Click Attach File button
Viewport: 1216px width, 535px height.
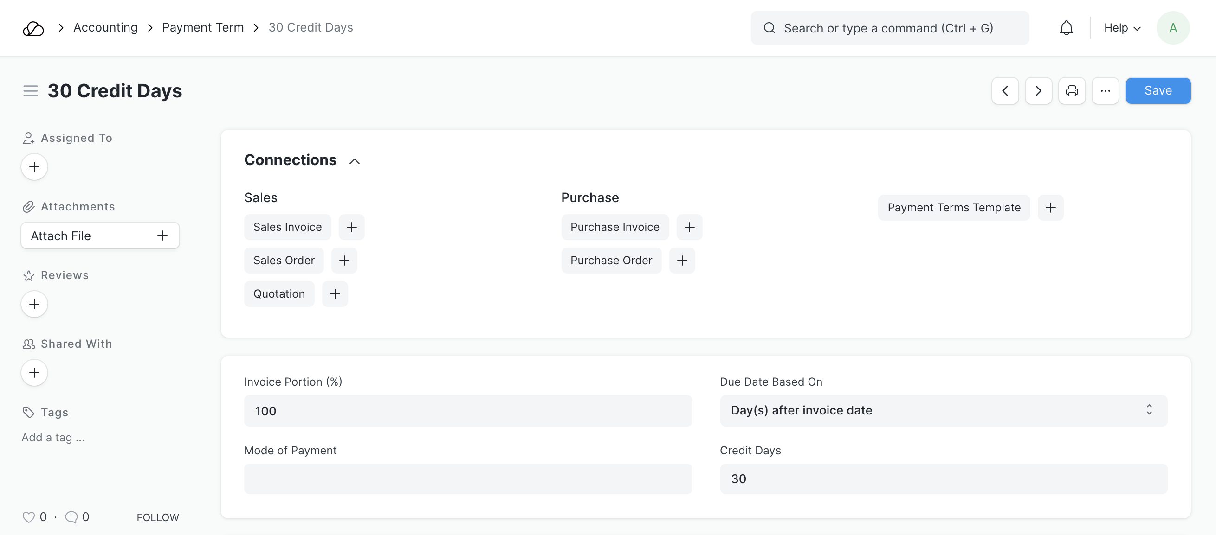coord(100,236)
